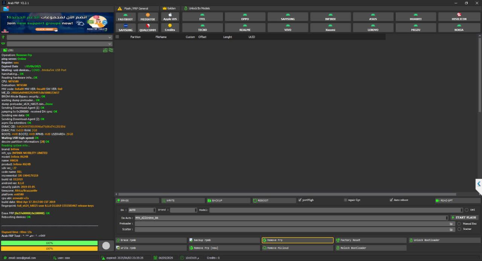This screenshot has height=261, width=482.
Task: Select the Emi radio button
Action: 467,210
